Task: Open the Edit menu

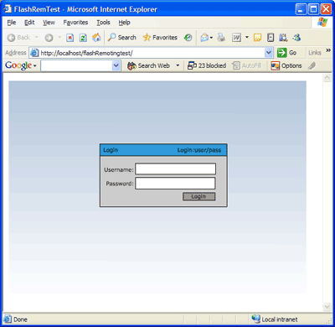Action: click(29, 23)
